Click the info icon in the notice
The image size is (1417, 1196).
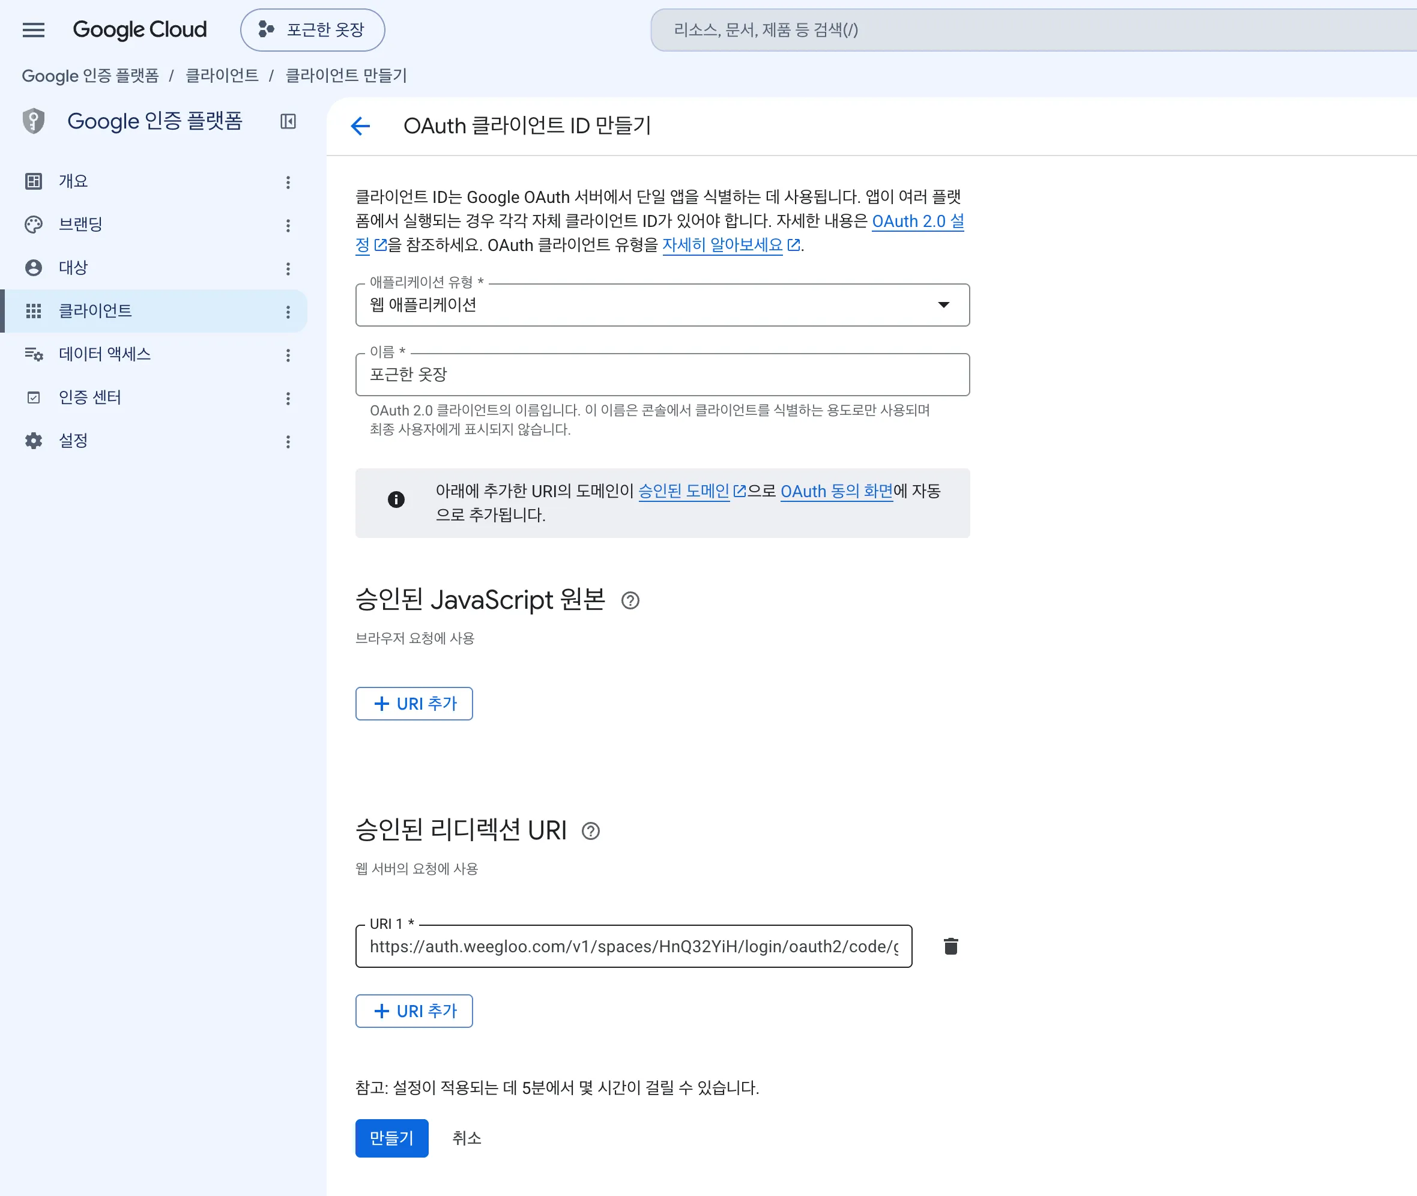(396, 500)
